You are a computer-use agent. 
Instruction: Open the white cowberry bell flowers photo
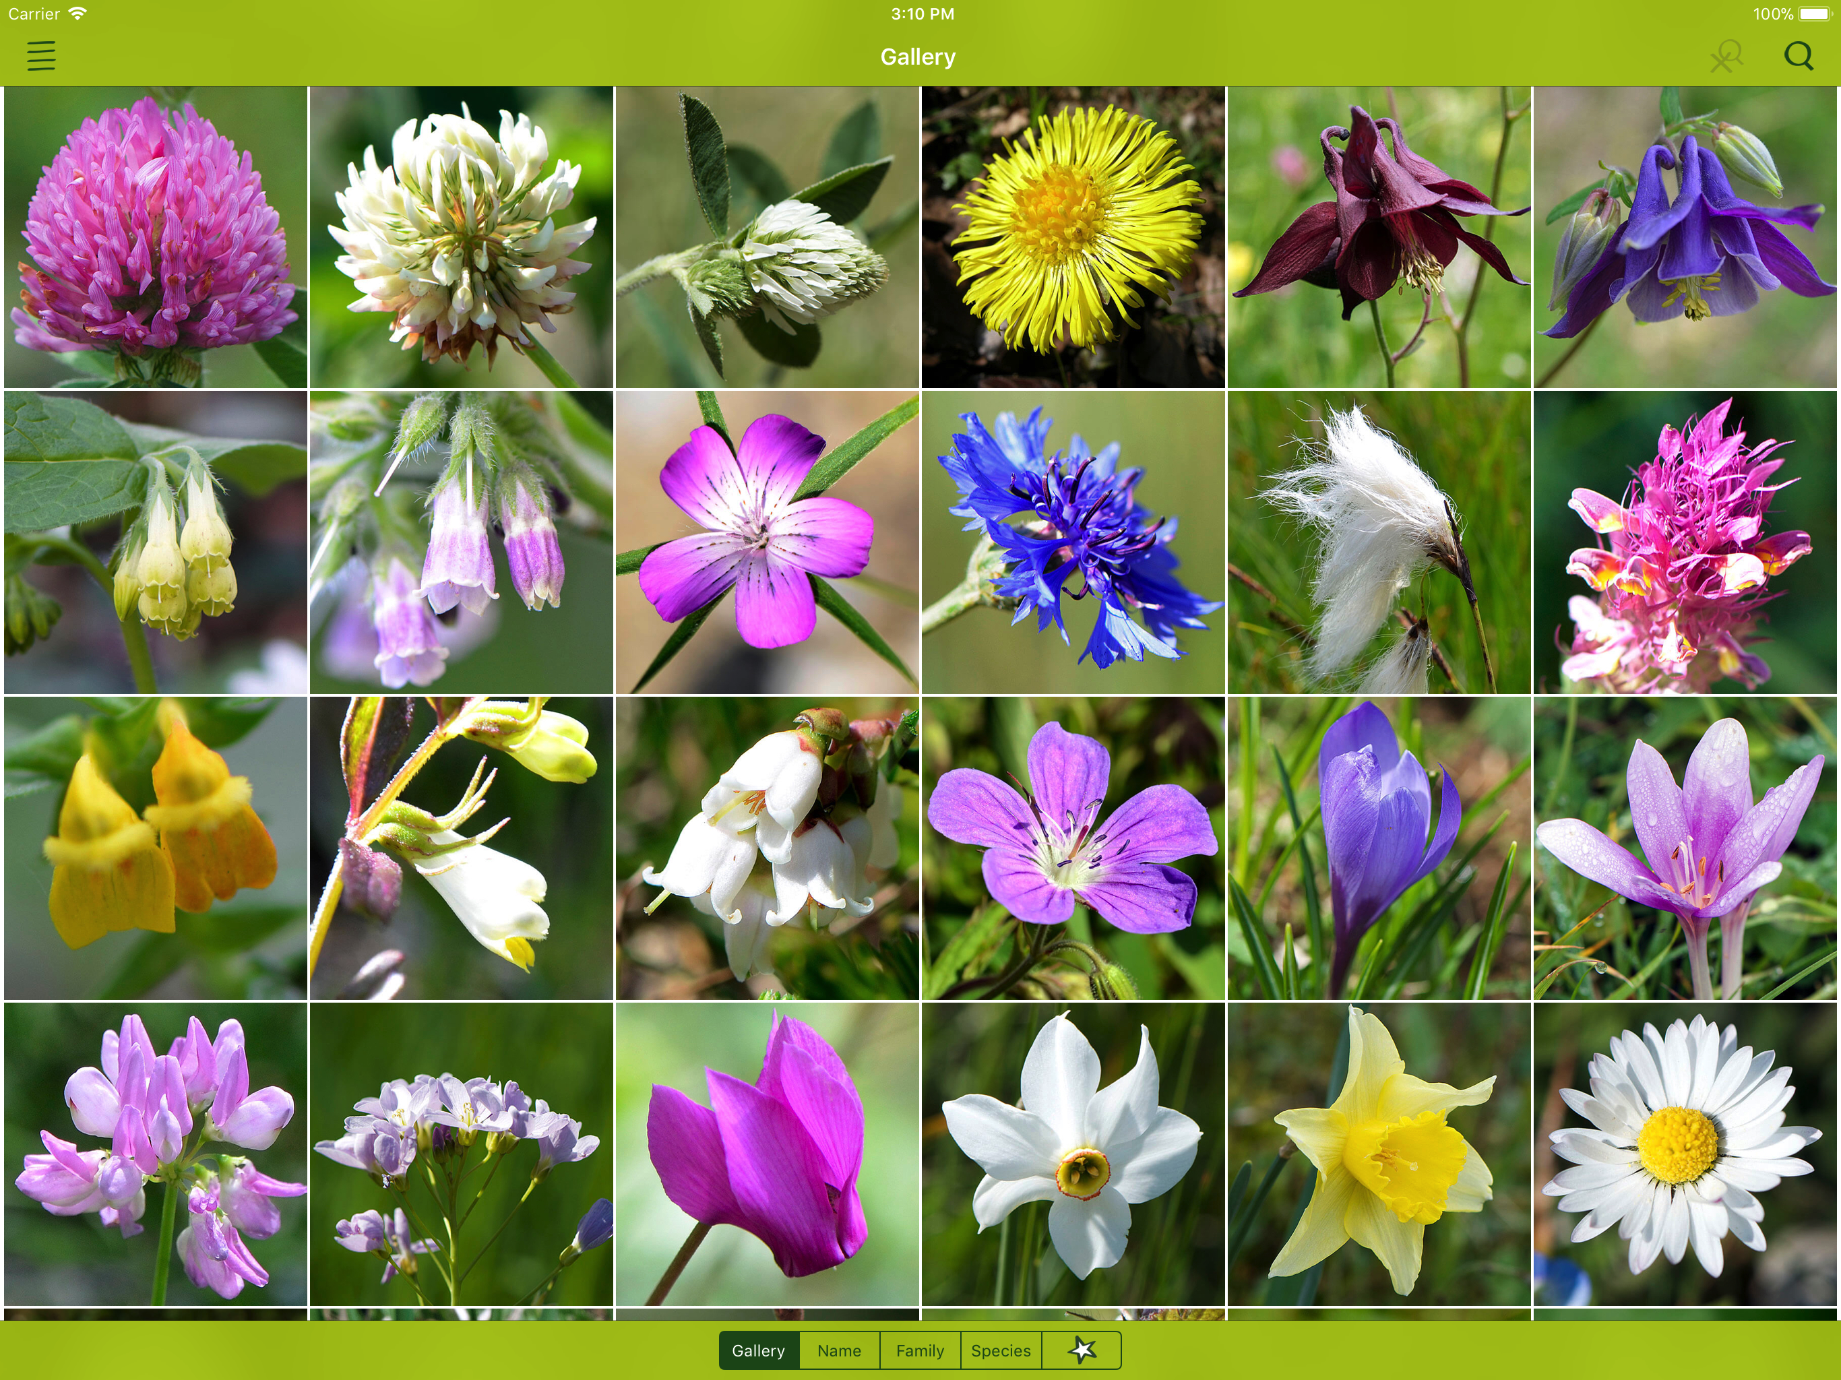point(768,848)
